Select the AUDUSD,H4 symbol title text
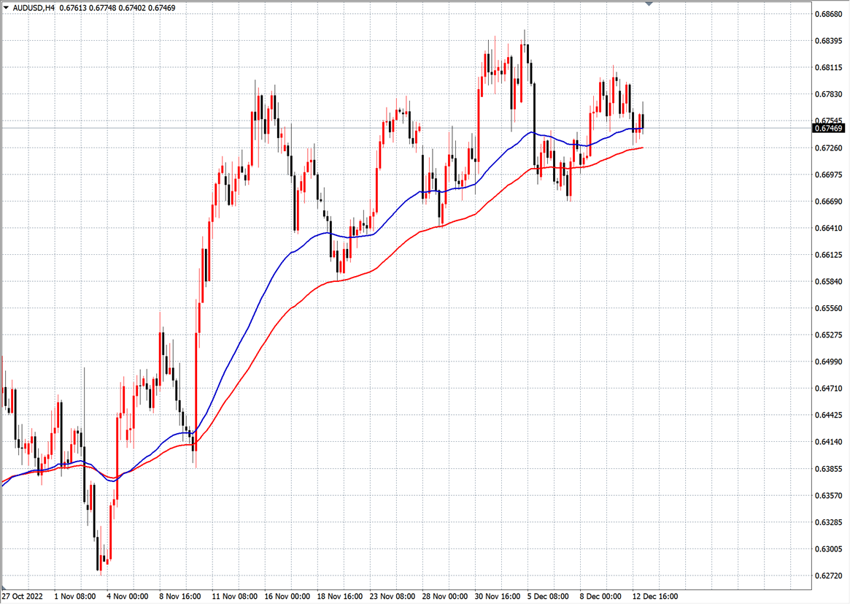The width and height of the screenshot is (850, 604). tap(34, 7)
